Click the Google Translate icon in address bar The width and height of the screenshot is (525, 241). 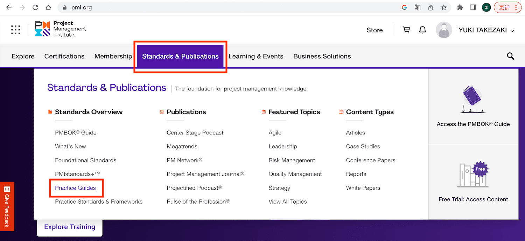417,7
